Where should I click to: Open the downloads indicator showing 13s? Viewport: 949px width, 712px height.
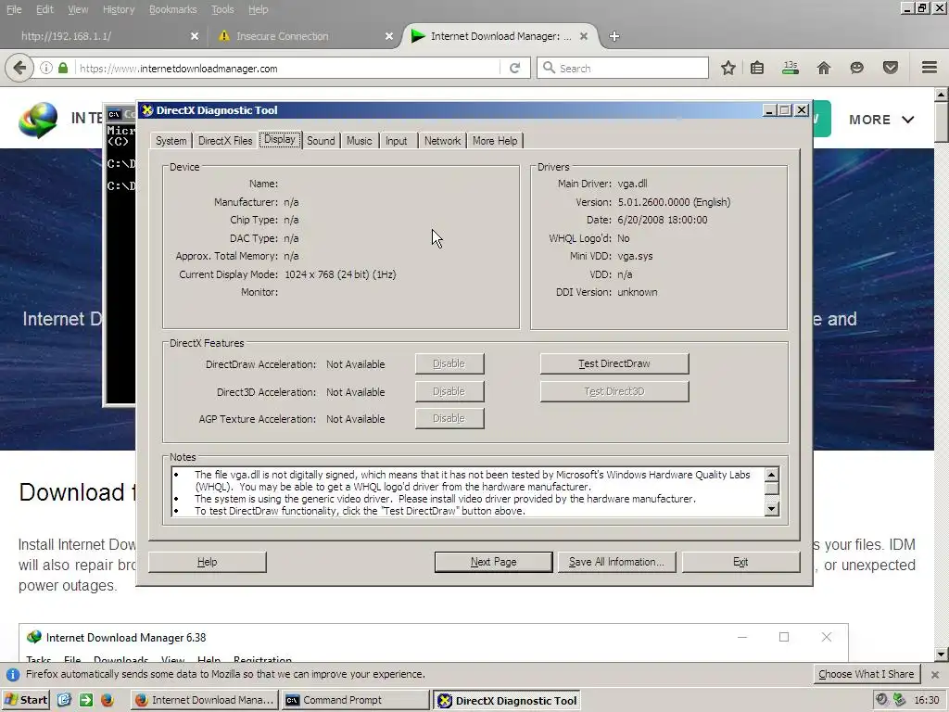point(790,68)
